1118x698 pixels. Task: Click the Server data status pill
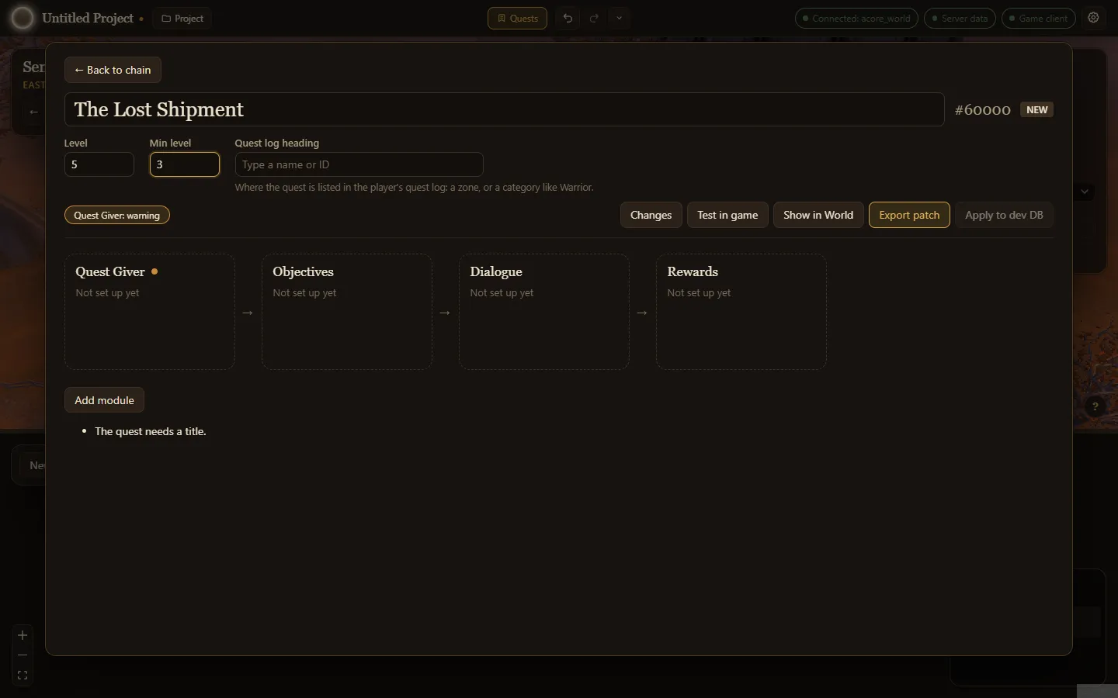[x=960, y=18]
